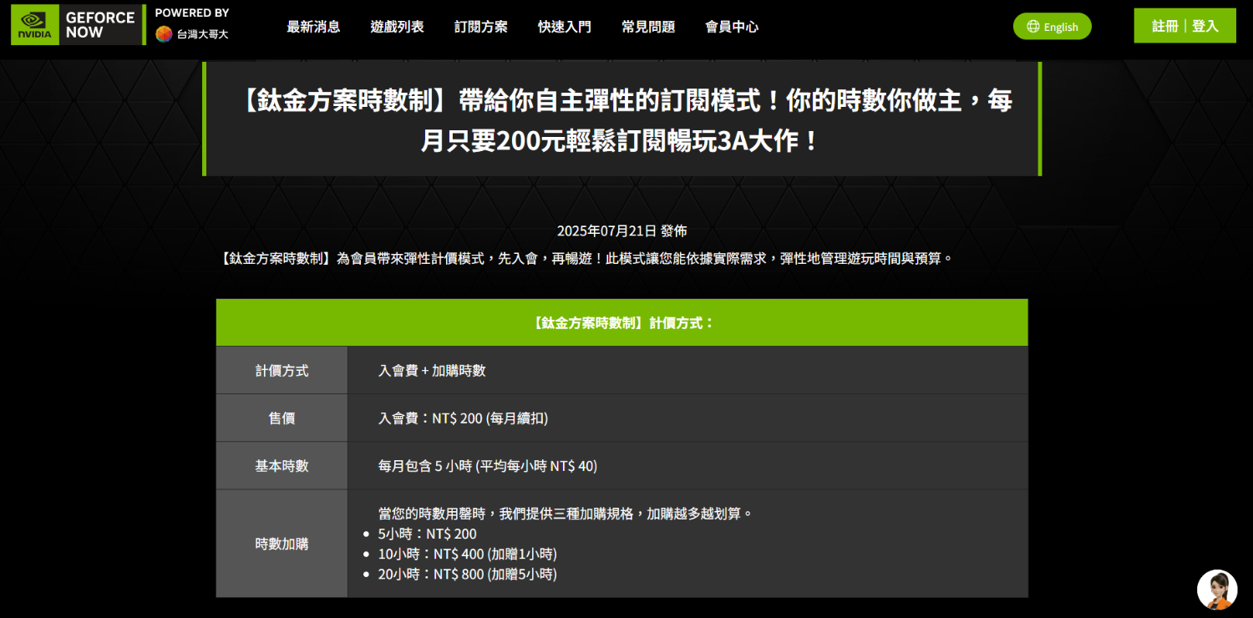Open the chat assistant avatar

(x=1217, y=590)
